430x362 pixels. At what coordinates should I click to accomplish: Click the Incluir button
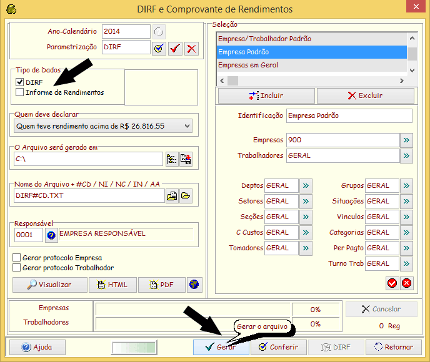click(x=266, y=95)
